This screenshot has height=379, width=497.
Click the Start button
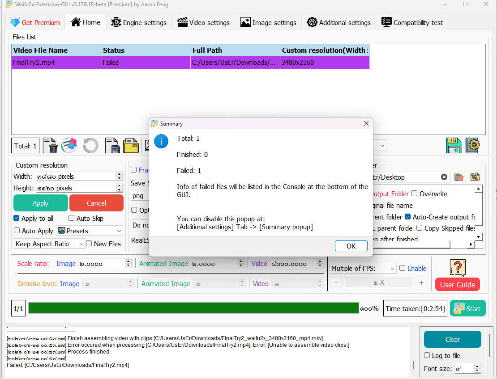pos(467,308)
